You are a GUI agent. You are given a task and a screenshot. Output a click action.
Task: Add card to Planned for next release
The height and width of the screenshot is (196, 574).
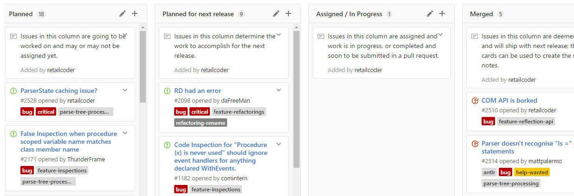(288, 14)
